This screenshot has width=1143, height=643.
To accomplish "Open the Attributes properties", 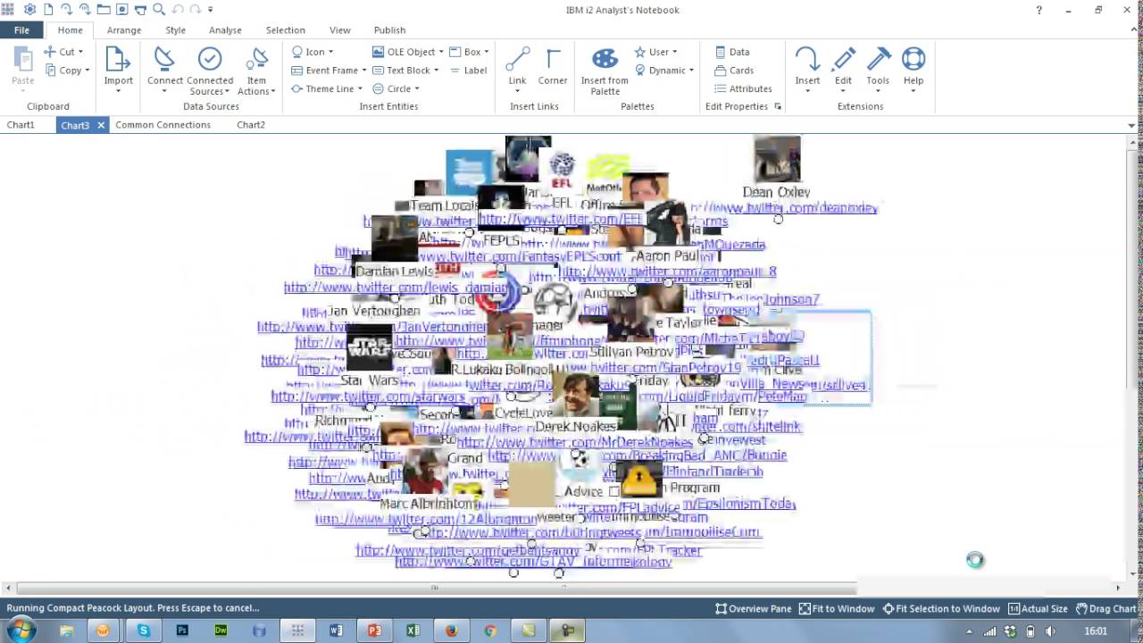I will click(743, 88).
